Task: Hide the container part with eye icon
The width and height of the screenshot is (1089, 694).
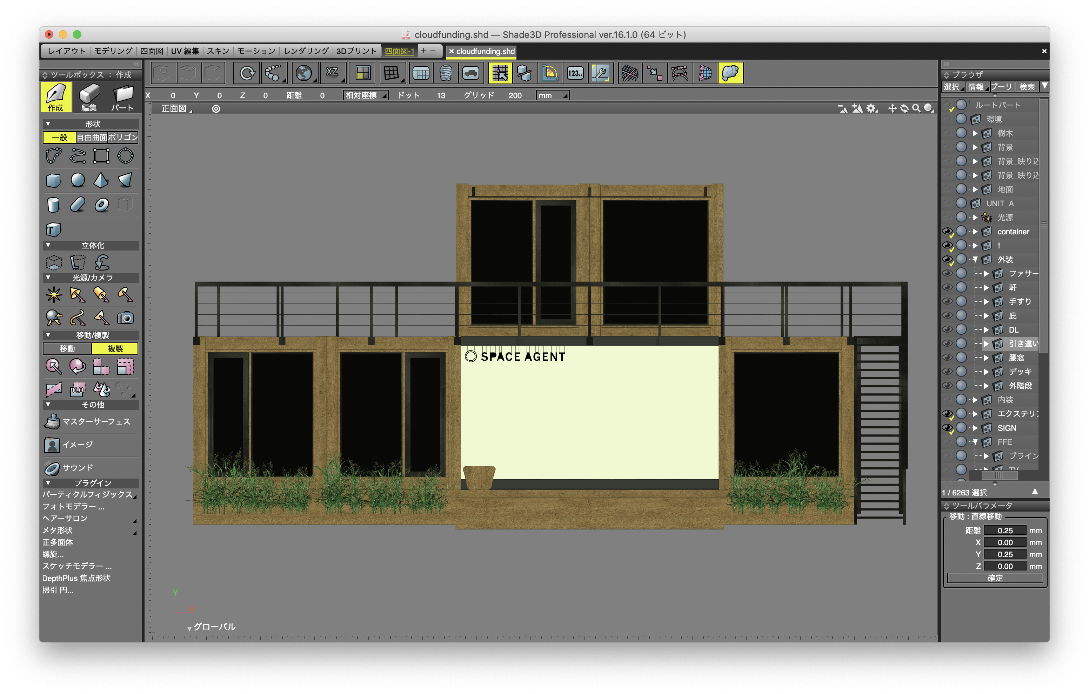Action: click(947, 232)
